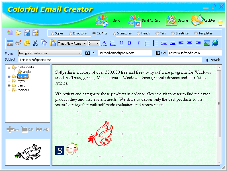227x171 pixels.
Task: Paste from clipboard icon
Action: pos(53,43)
